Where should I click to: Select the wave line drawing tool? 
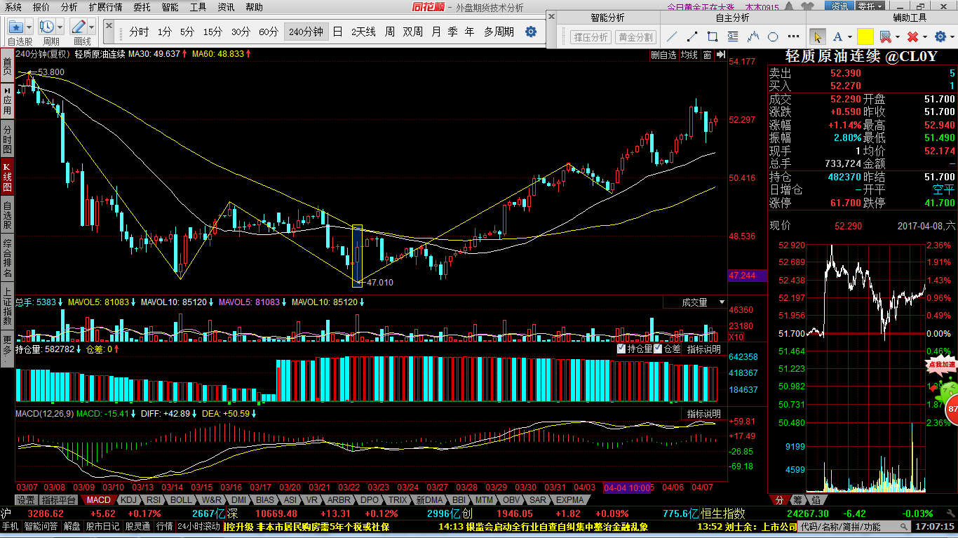pos(753,36)
